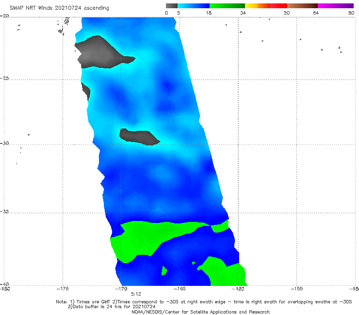Click the green 18-34 colorbar segment
The height and width of the screenshot is (315, 359).
tap(227, 6)
